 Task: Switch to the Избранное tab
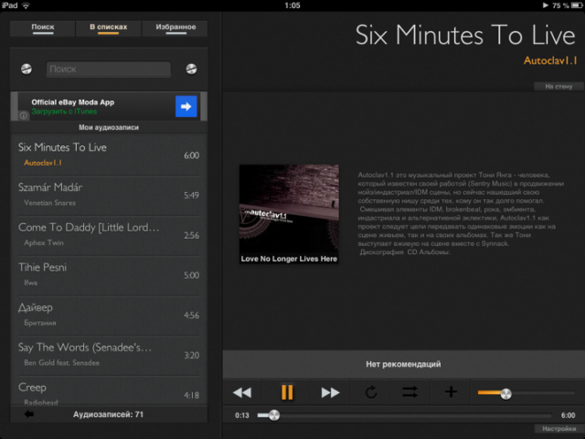coord(175,28)
